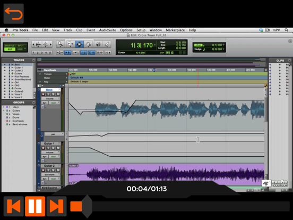This screenshot has width=293, height=220.
Task: Select the Trim tool
Action: pyautogui.click(x=70, y=44)
